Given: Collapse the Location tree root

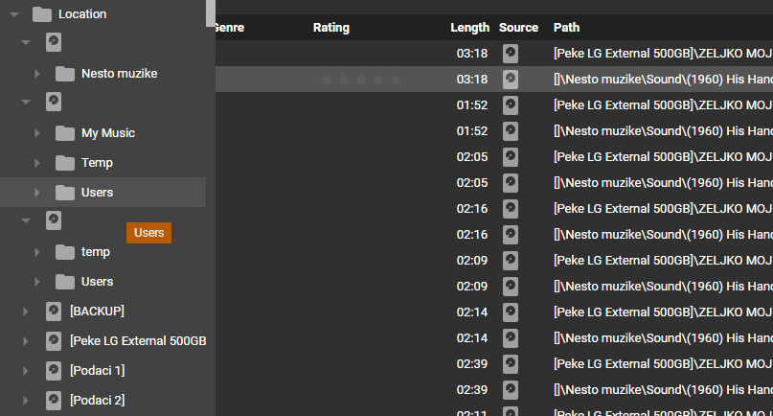Looking at the screenshot, I should [14, 14].
